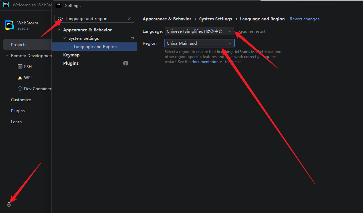363x213 pixels.
Task: Click Language and Region breadcrumb
Action: tap(262, 19)
